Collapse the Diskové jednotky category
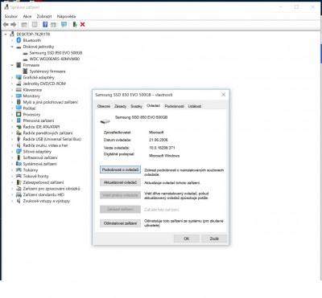The height and width of the screenshot is (298, 322). coord(12,47)
